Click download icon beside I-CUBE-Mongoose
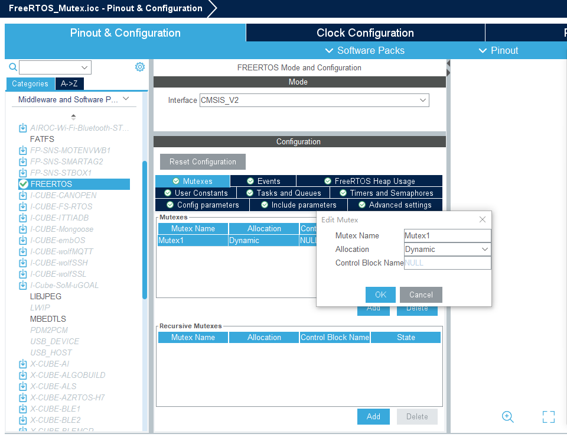567x440 pixels. point(23,229)
